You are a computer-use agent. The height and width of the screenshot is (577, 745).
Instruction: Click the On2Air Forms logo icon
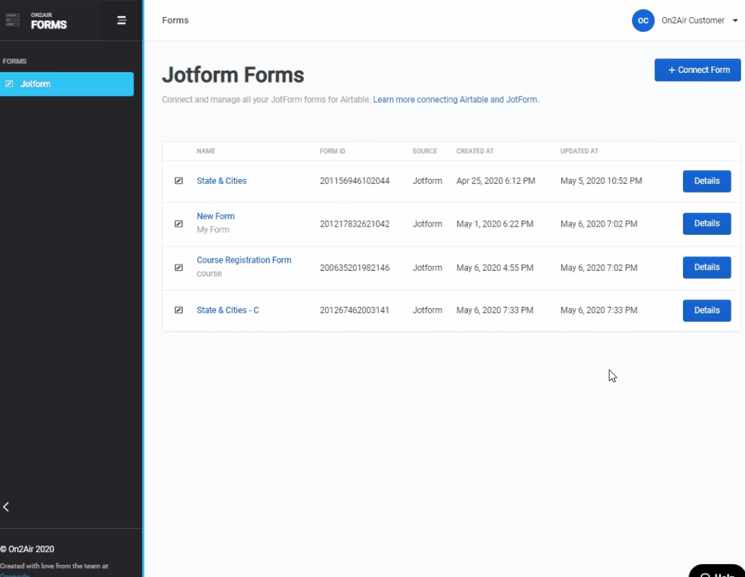(x=12, y=20)
